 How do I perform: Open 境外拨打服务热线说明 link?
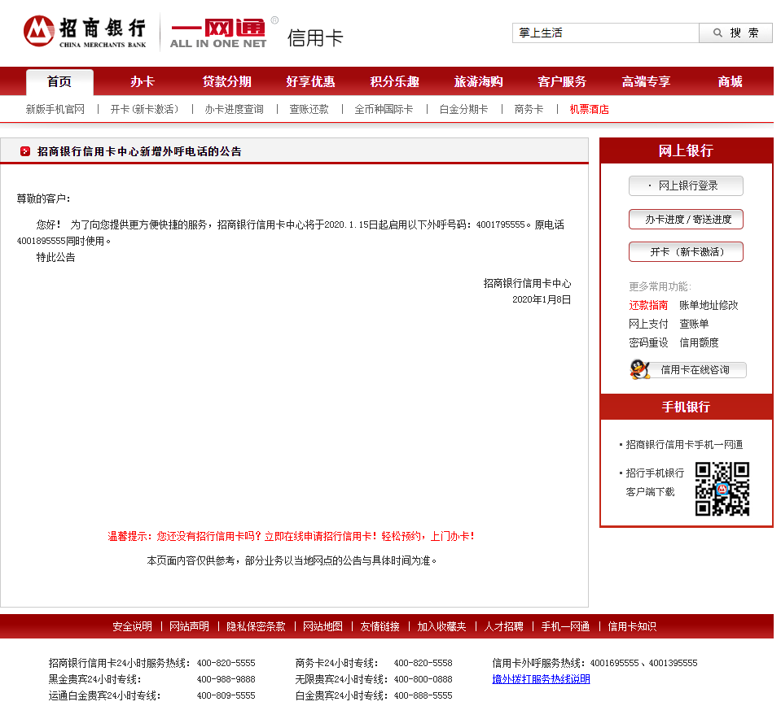click(x=541, y=679)
